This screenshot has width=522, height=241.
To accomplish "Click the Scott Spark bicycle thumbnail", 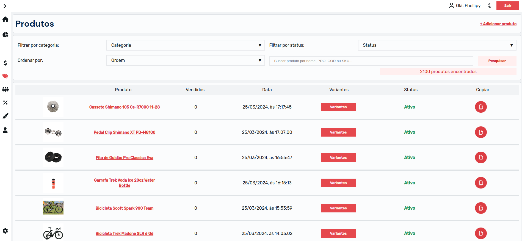I will (x=53, y=207).
